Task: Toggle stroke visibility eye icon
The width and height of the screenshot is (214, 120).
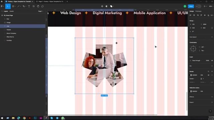Action: click(208, 75)
